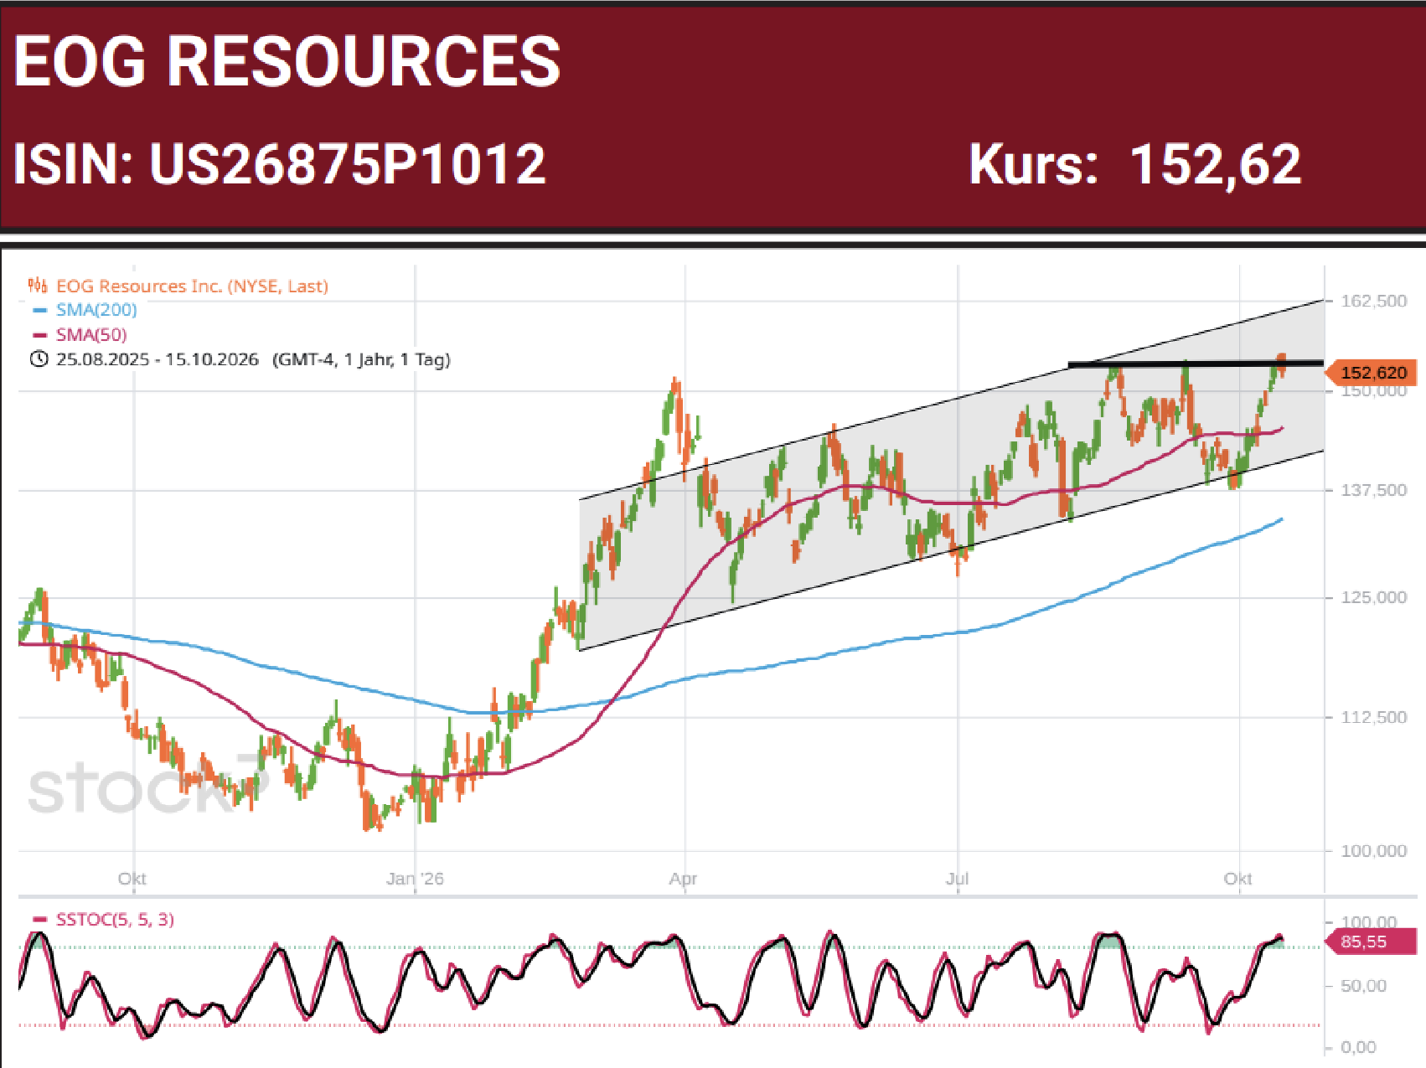Viewport: 1426px width, 1068px height.
Task: Click the Jan '26 time axis label
Action: point(415,879)
